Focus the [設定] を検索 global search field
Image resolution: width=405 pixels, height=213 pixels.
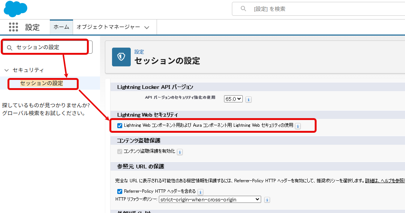pyautogui.click(x=318, y=9)
